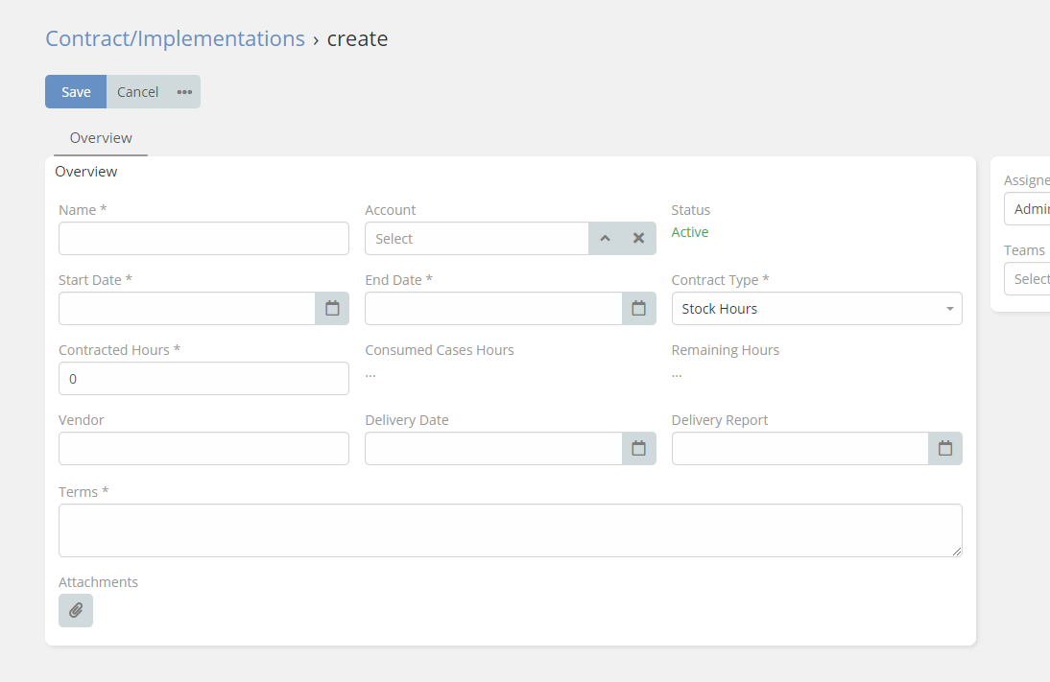Open the Delivery Date calendar picker
1050x682 pixels.
(x=638, y=449)
